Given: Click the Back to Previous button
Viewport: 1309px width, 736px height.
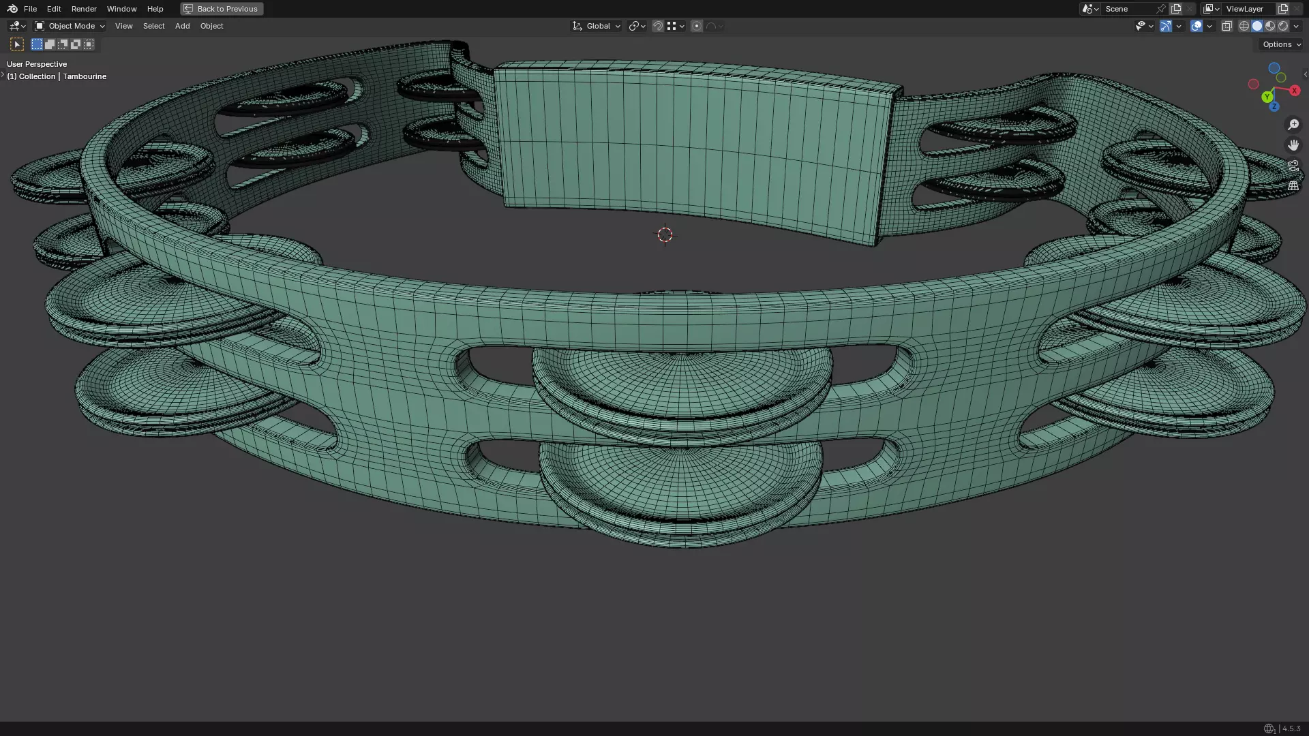Looking at the screenshot, I should tap(222, 9).
